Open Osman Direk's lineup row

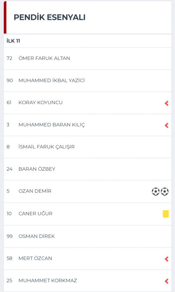tap(87, 236)
